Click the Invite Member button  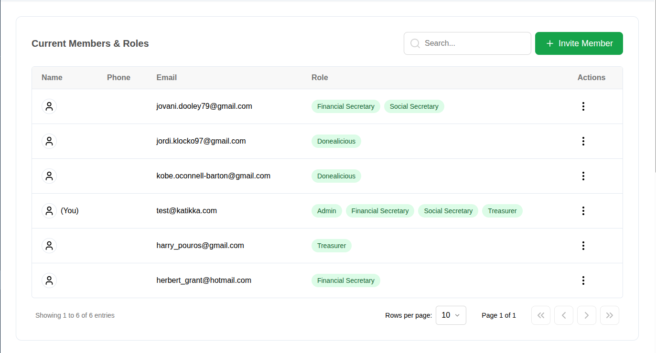[579, 43]
